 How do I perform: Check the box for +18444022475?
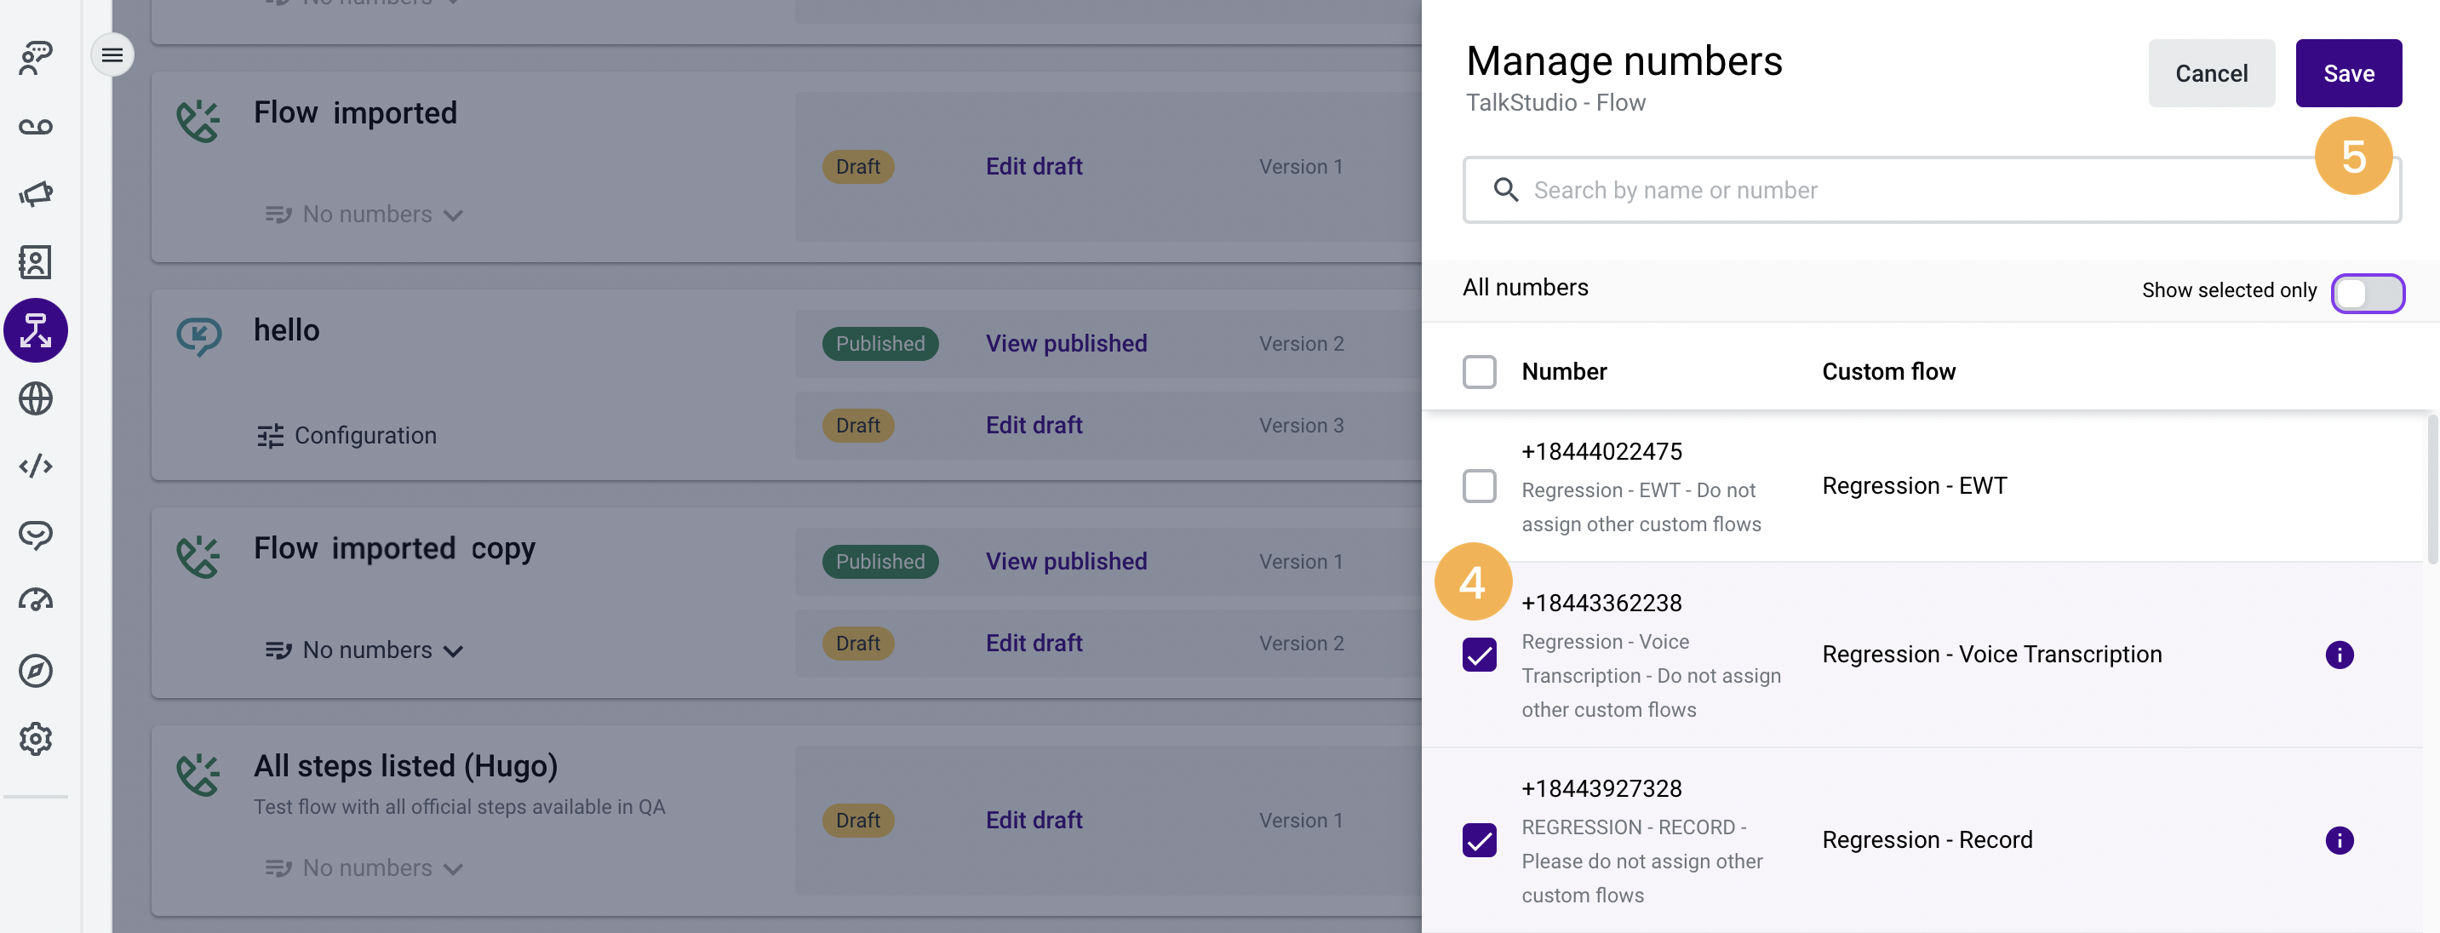coord(1479,486)
